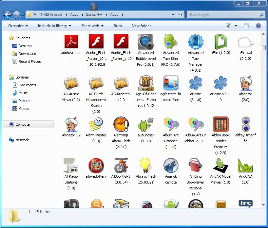Open Help via question mark icon
268x228 pixels.
[258, 26]
